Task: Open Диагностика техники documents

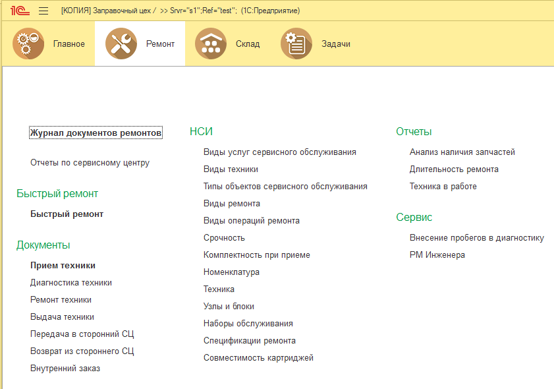Action: 71,283
